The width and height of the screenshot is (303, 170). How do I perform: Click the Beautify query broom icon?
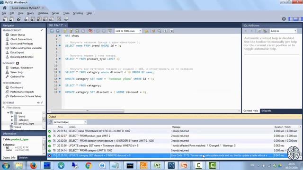click(153, 31)
